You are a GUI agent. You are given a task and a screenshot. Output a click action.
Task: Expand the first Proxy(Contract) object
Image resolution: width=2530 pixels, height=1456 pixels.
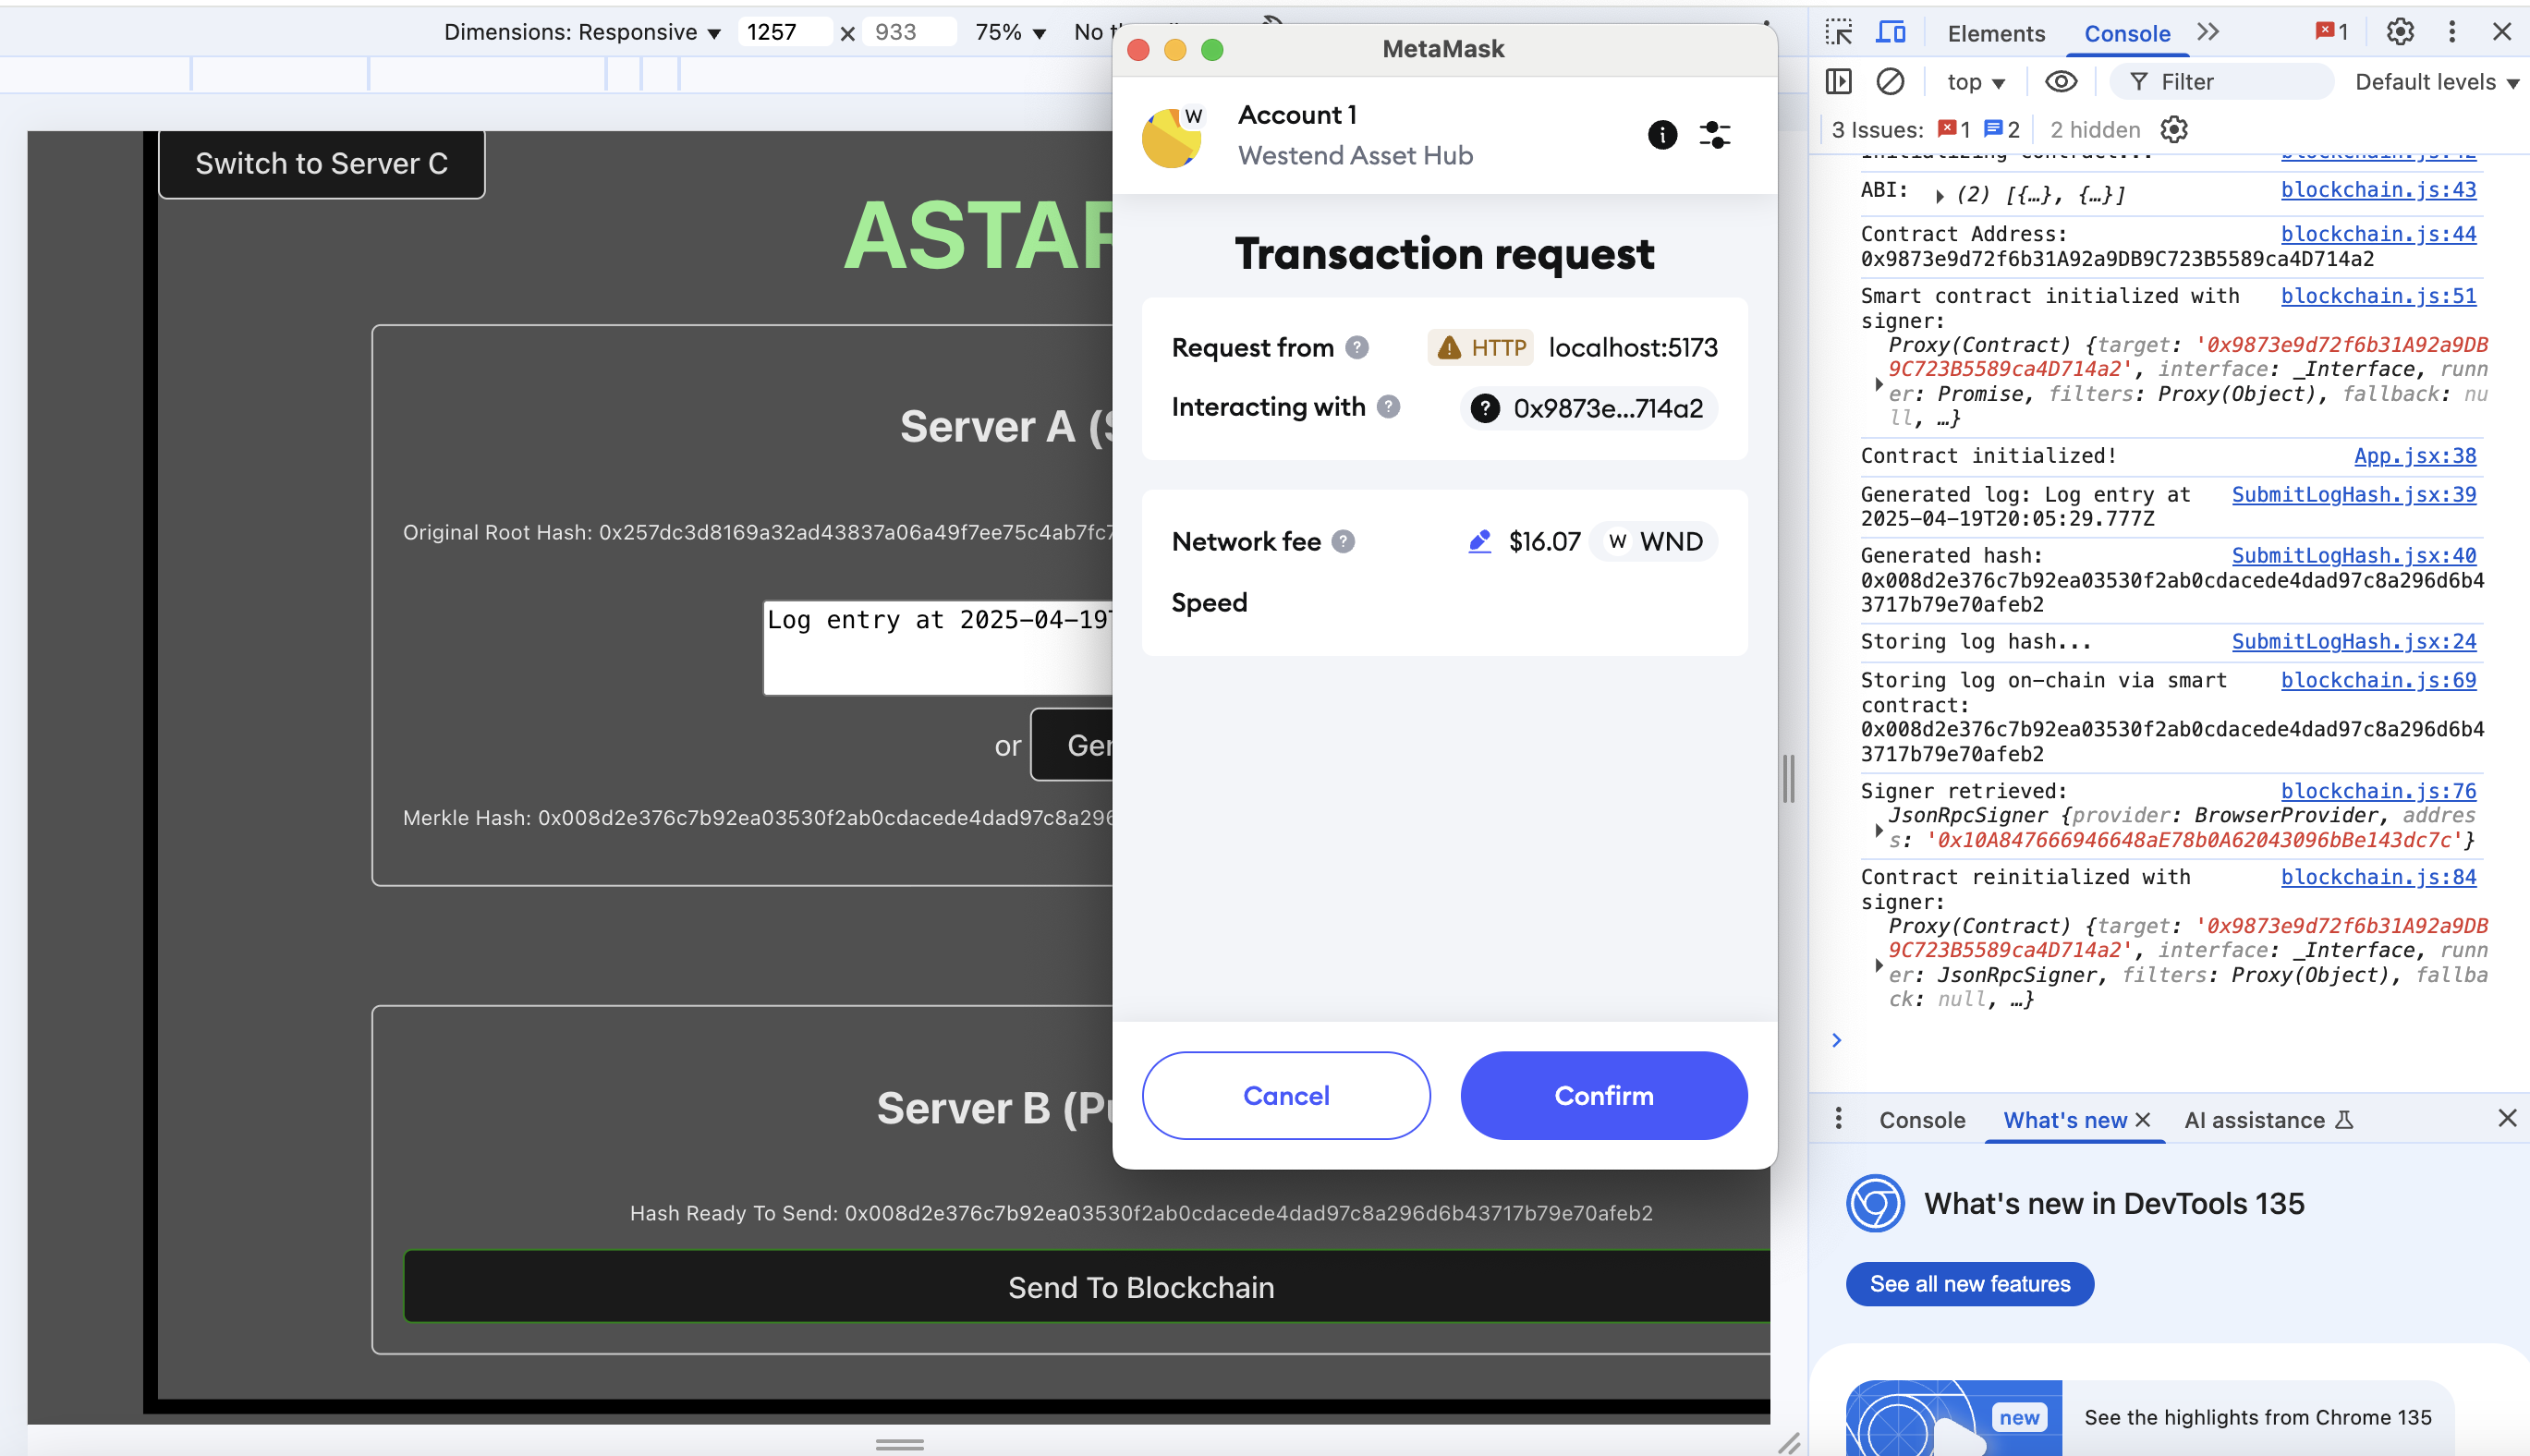point(1879,383)
